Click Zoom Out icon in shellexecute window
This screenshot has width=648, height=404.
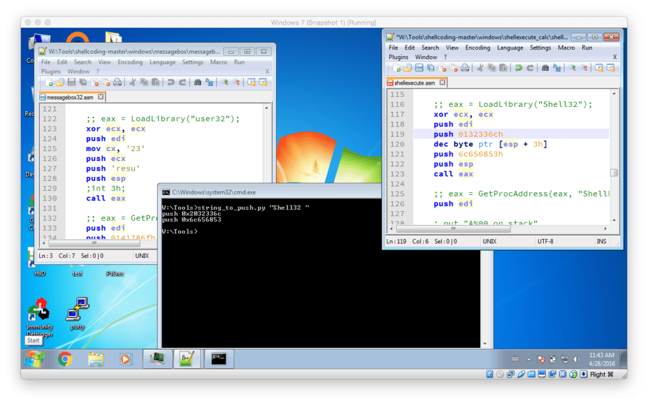[583, 68]
